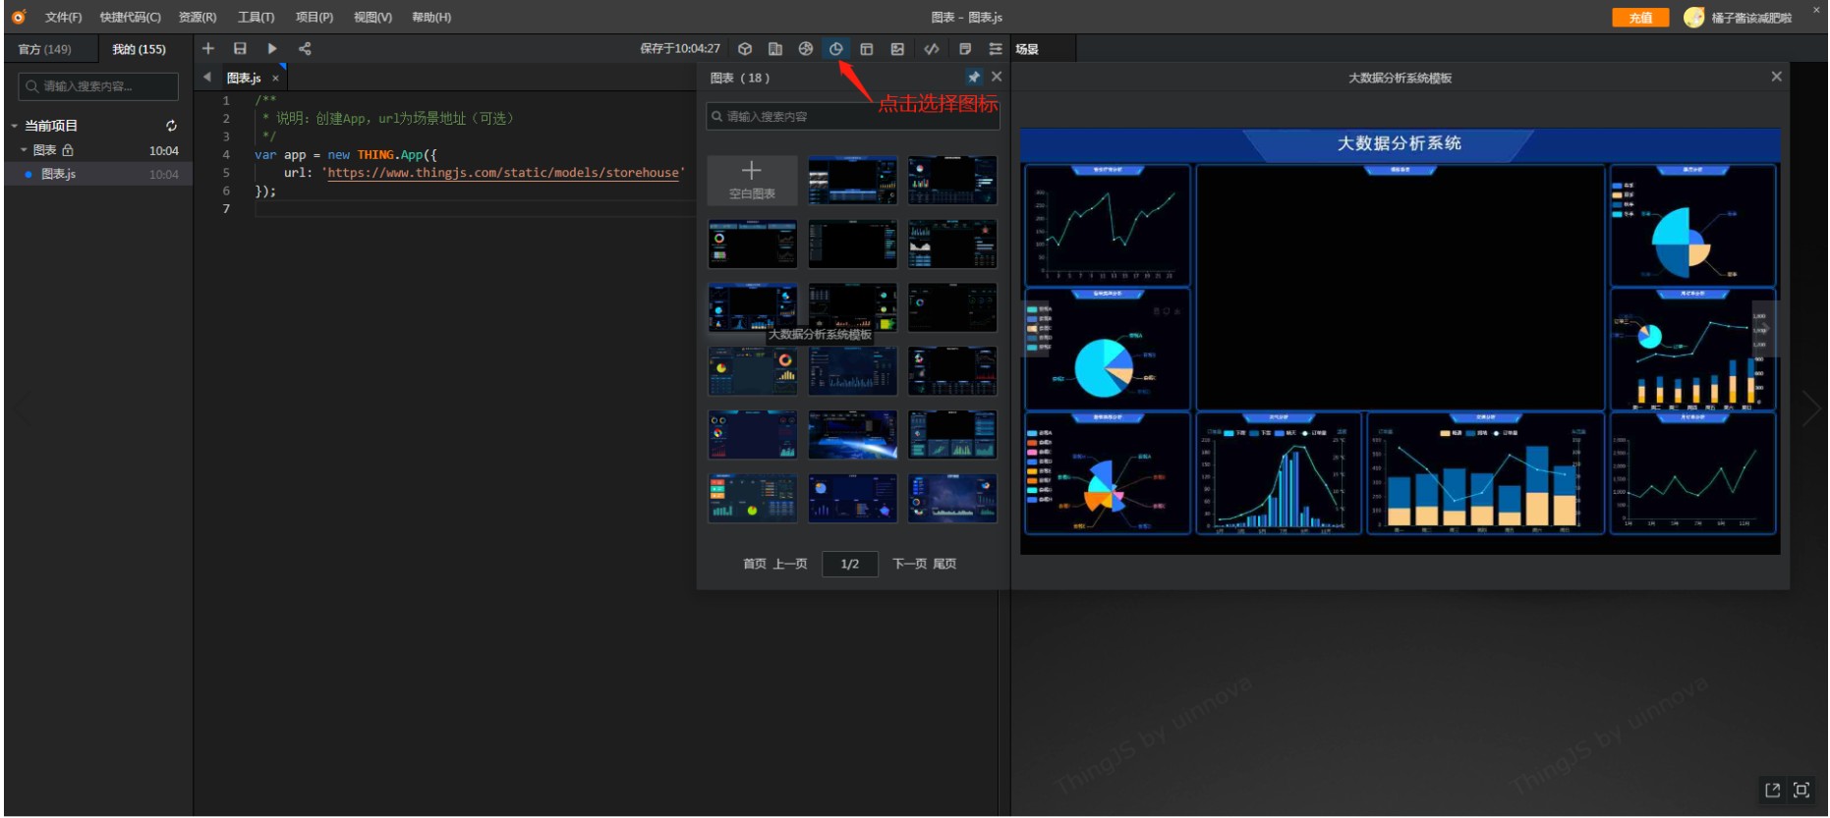Open the globe map icon
1830x818 pixels.
pos(806,48)
